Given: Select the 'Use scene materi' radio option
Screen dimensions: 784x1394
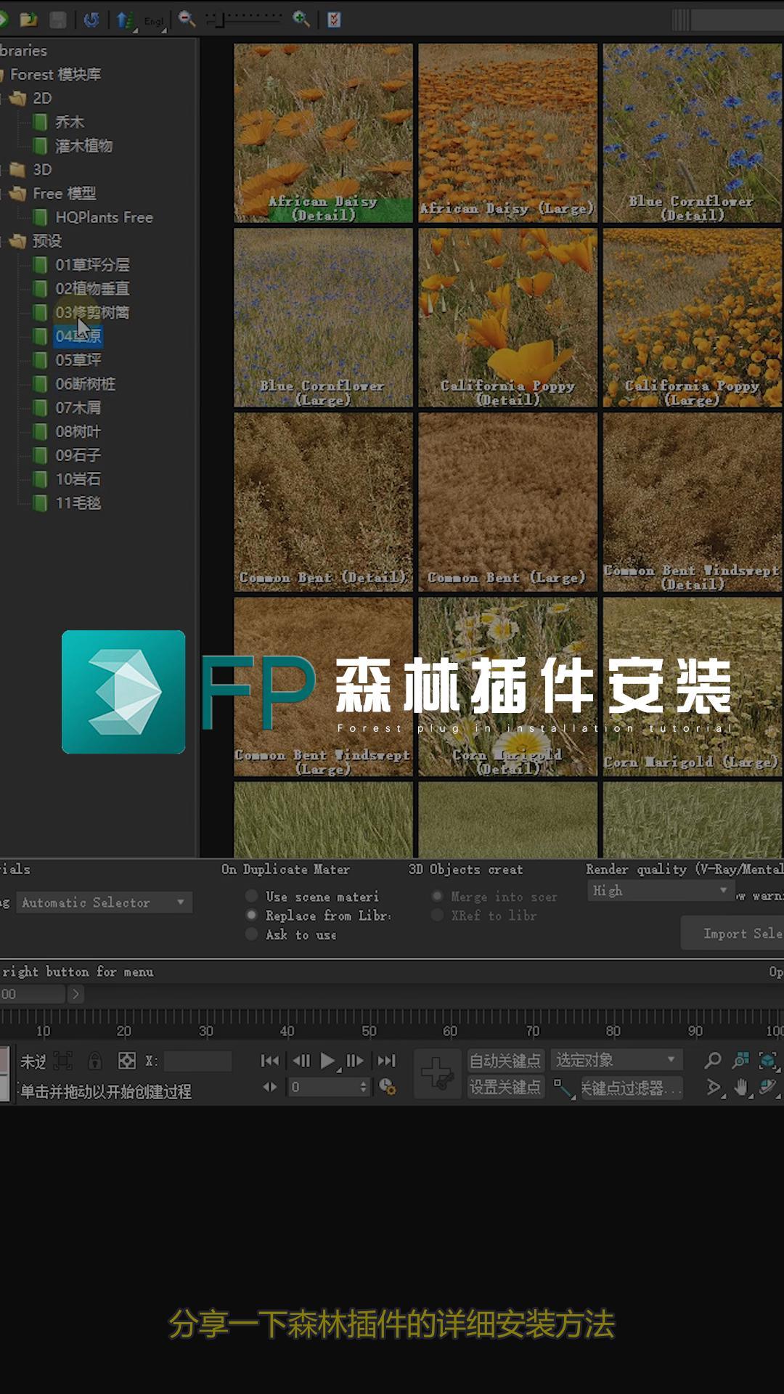Looking at the screenshot, I should [252, 896].
